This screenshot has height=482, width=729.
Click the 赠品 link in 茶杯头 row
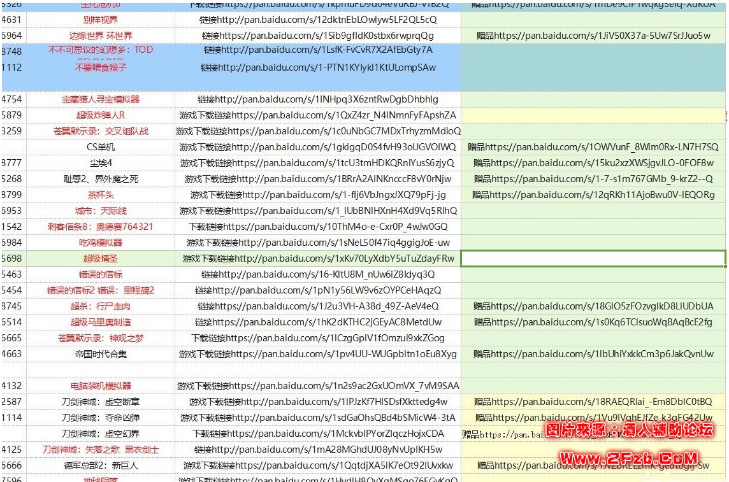click(x=593, y=195)
